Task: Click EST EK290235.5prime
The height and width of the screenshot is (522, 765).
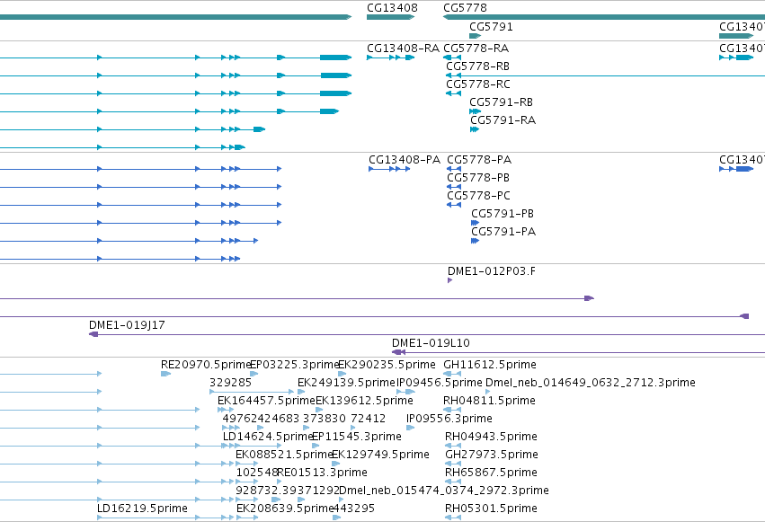Action: point(342,374)
